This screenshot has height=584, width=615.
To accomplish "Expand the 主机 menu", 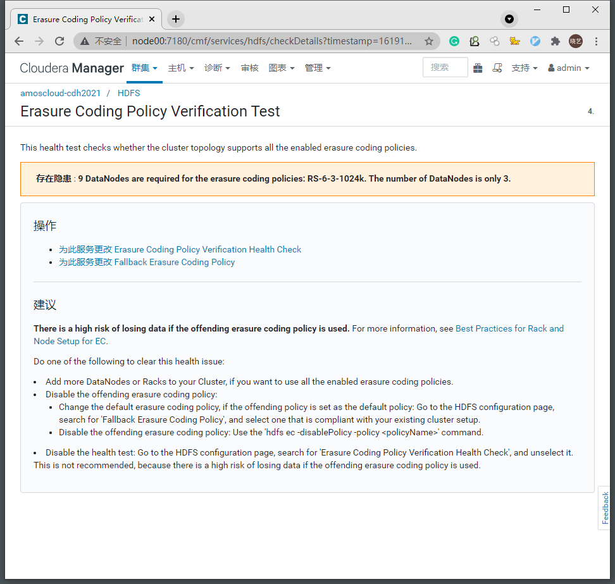I will [181, 68].
